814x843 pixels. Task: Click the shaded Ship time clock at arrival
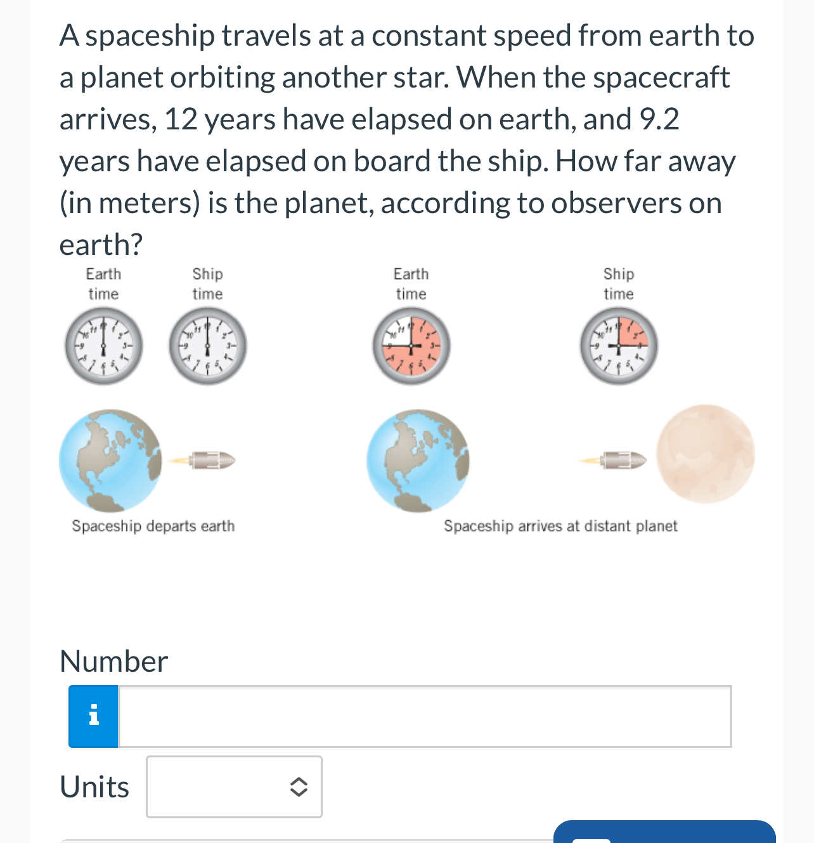point(618,346)
